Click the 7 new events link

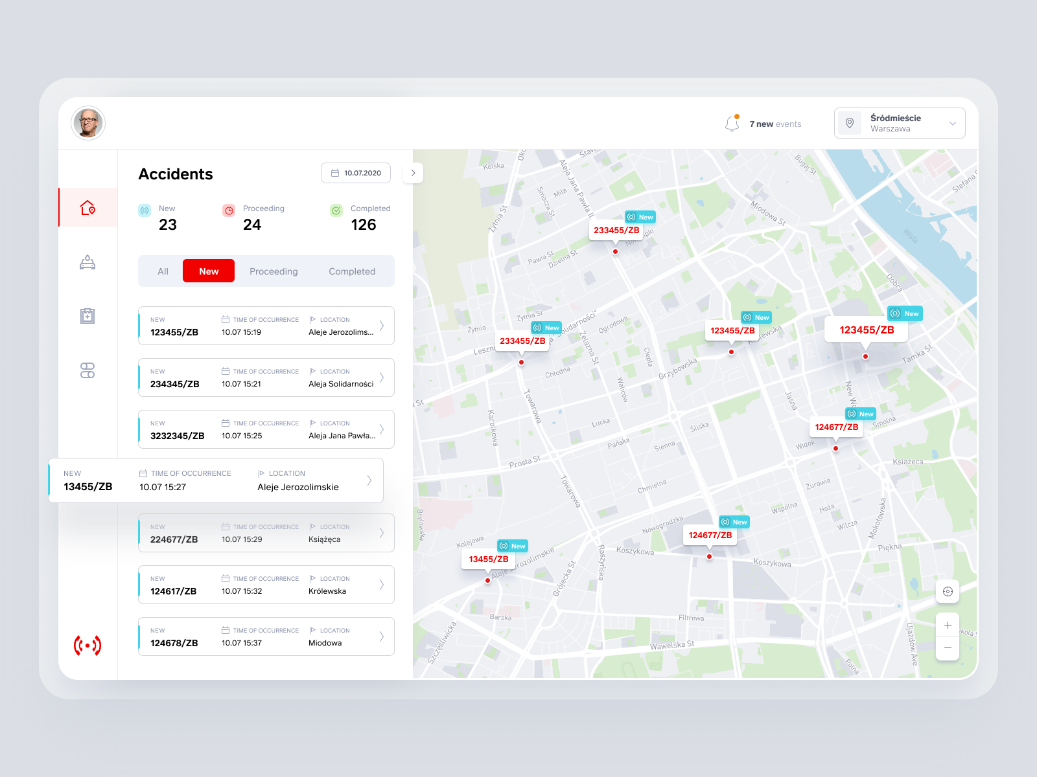point(775,124)
